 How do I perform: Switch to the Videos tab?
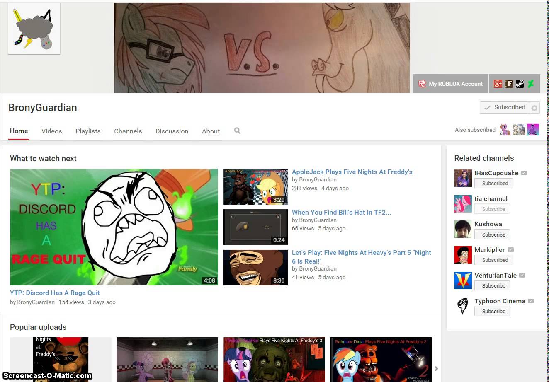[x=51, y=131]
